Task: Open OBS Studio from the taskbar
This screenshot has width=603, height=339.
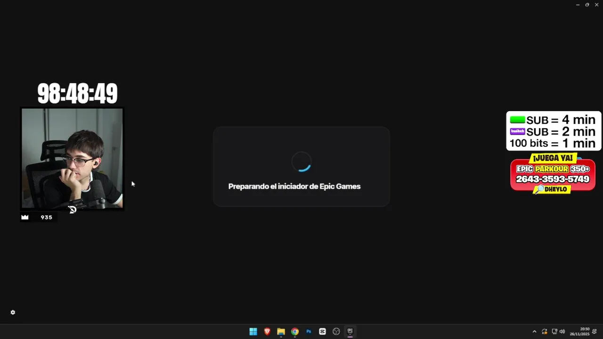Action: pos(336,331)
